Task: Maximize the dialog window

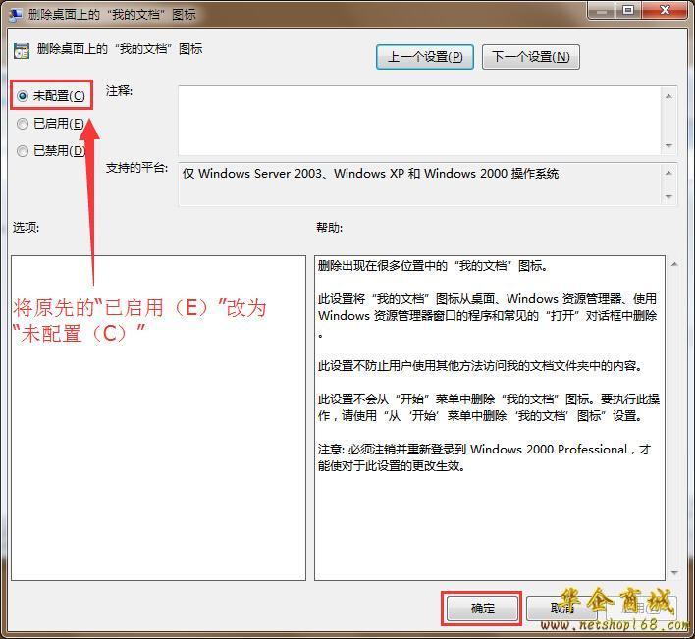Action: (x=628, y=10)
